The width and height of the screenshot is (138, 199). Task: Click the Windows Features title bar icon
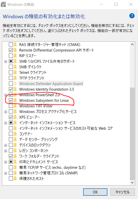[x=3, y=5]
